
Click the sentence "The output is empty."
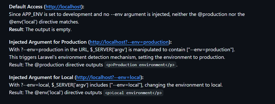(x=49, y=30)
